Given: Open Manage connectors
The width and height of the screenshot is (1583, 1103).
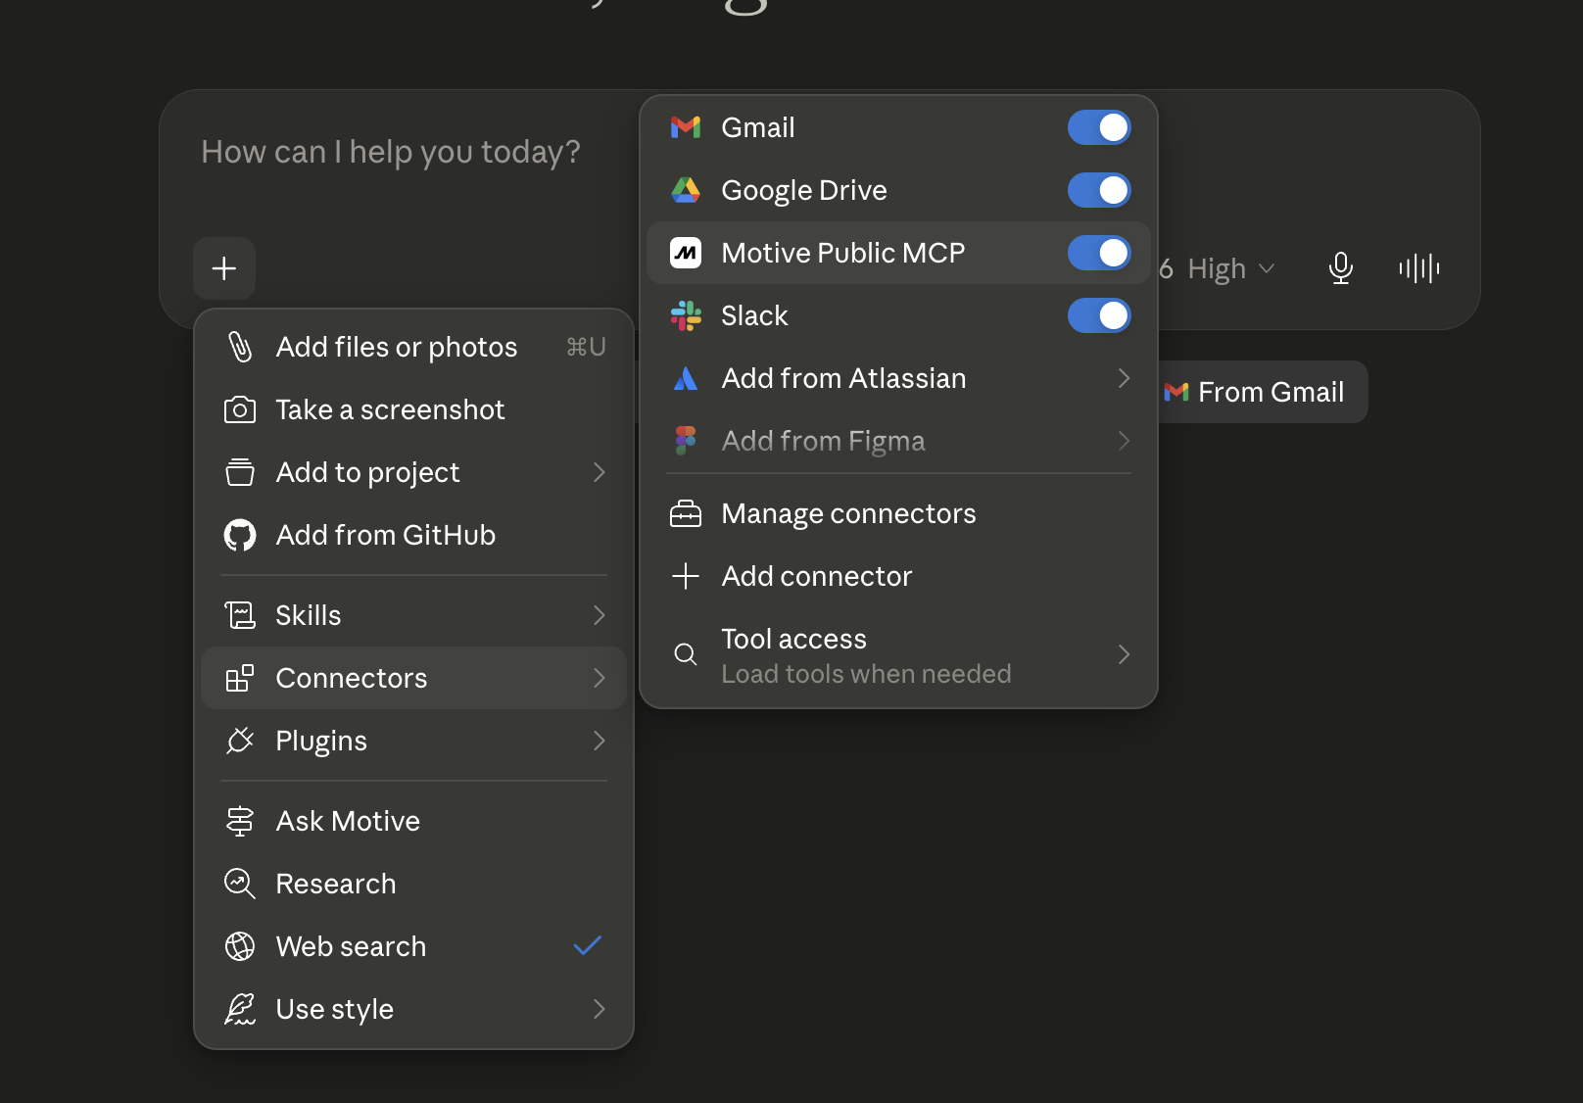Looking at the screenshot, I should coord(898,513).
